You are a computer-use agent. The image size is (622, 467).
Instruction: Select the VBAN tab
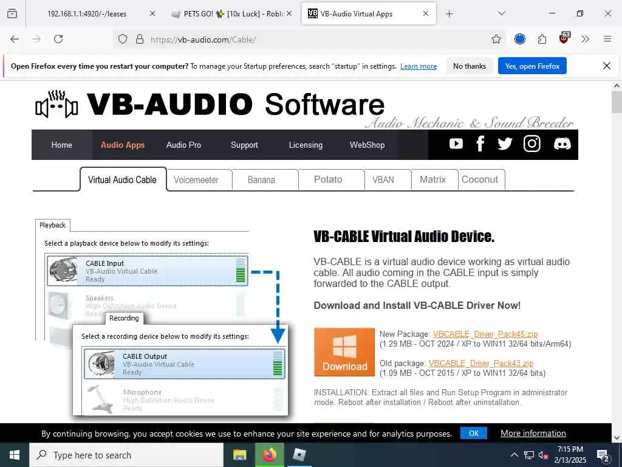pos(383,180)
